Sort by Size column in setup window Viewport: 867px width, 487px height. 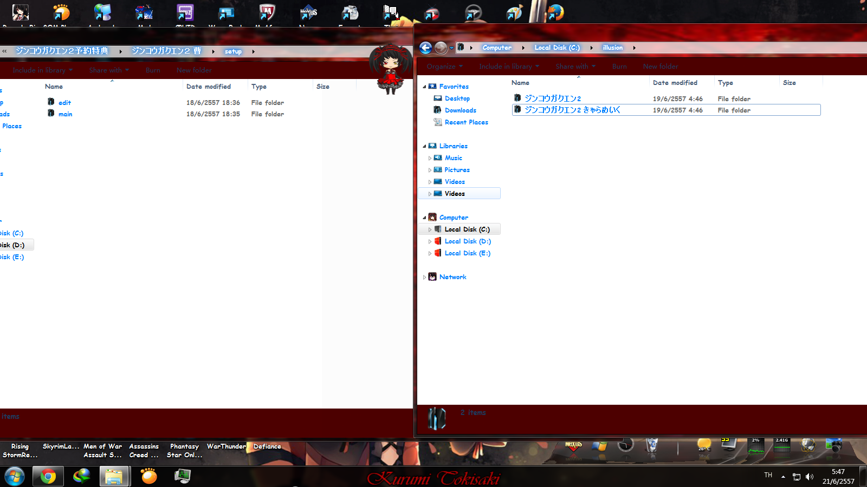(x=334, y=87)
